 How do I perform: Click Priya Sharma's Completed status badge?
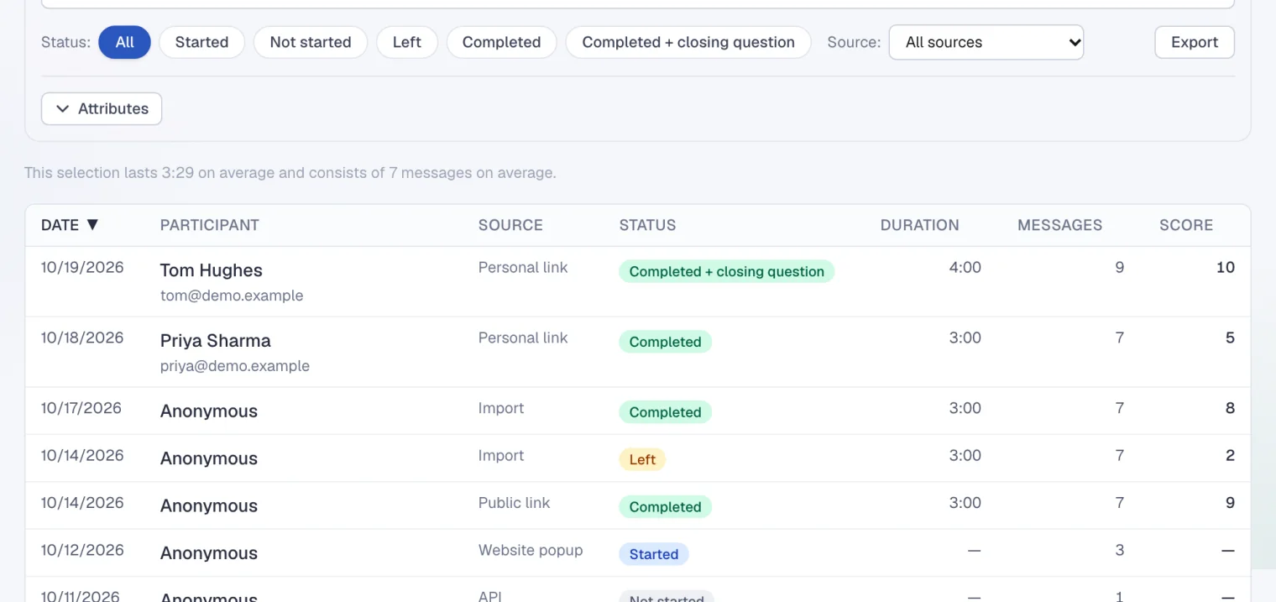click(666, 342)
